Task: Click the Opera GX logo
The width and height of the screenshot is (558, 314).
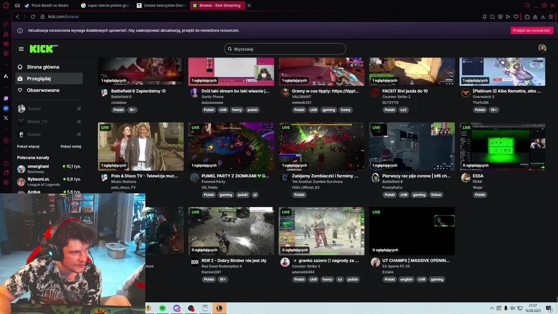Action: click(x=6, y=6)
